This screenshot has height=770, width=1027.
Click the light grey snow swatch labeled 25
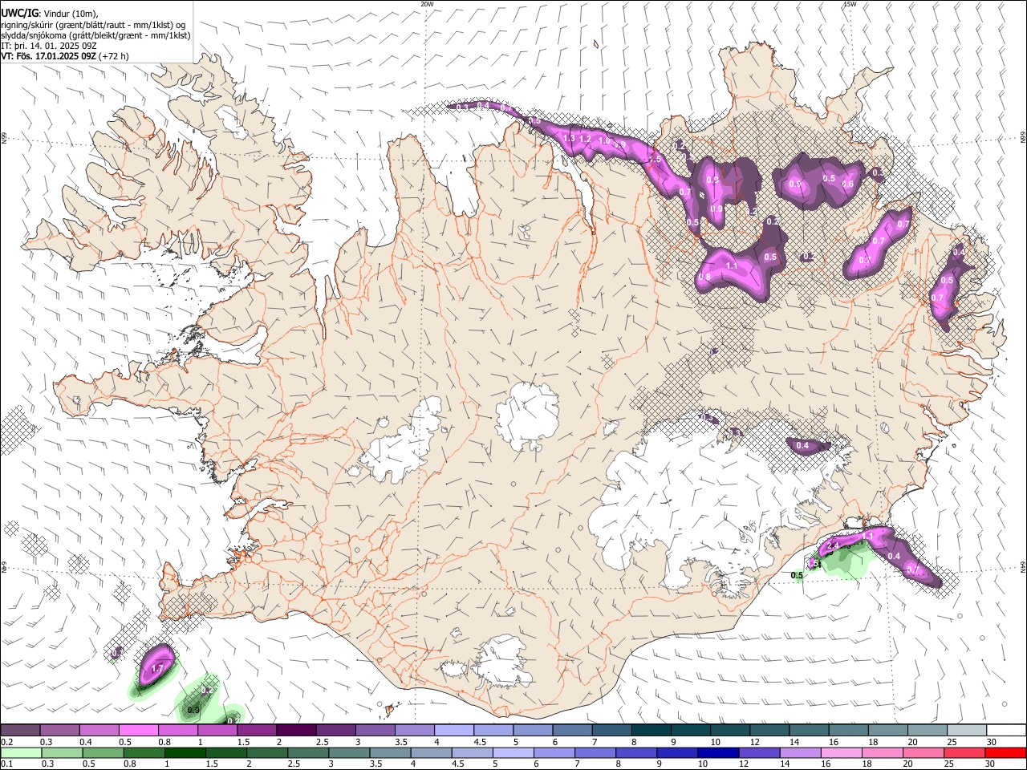[x=967, y=730]
